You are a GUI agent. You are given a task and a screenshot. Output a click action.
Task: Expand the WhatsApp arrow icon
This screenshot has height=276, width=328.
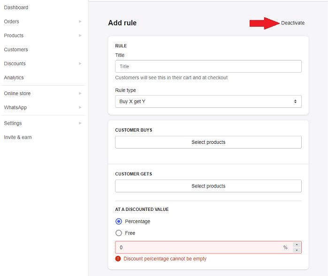coord(80,107)
